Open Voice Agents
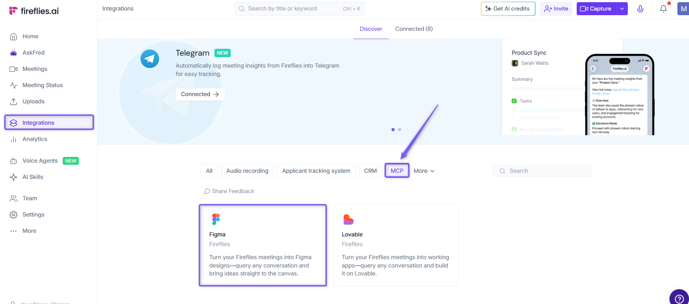 (40, 160)
